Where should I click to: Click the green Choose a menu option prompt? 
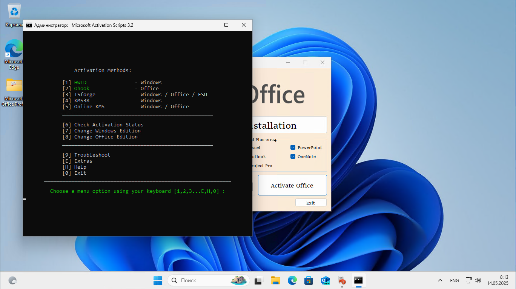pos(138,191)
